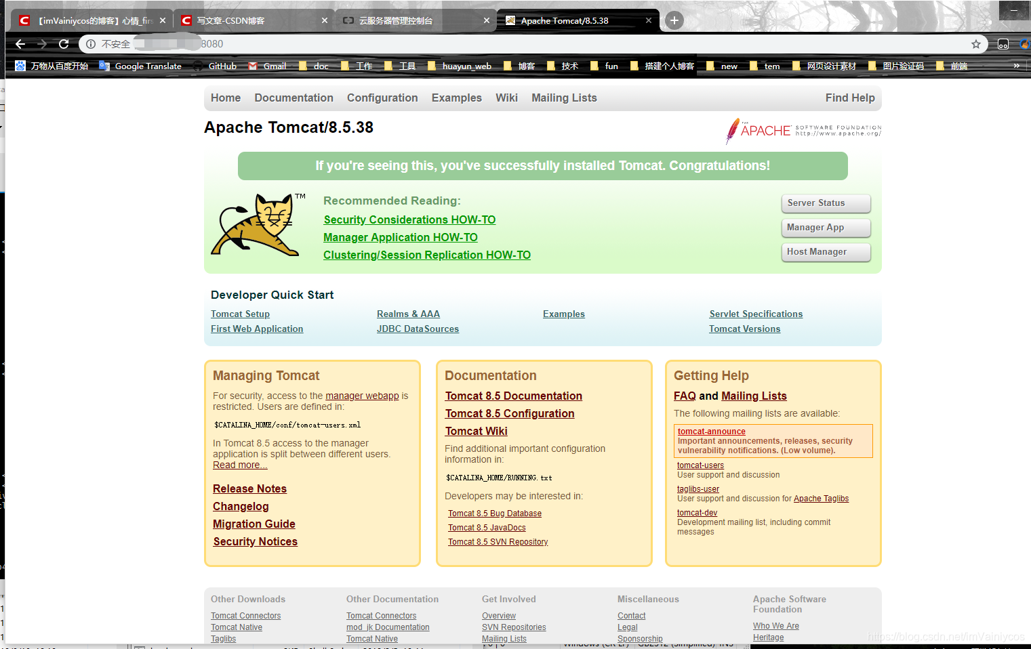The height and width of the screenshot is (649, 1031).
Task: Click the Apache Software Foundation logo
Action: coord(803,131)
